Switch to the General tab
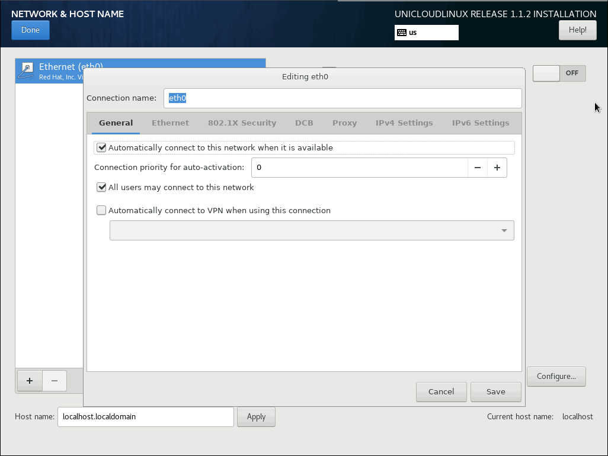 click(116, 123)
